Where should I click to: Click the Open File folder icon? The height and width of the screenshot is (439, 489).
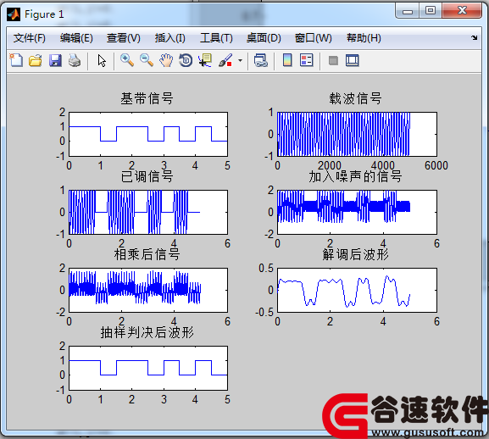click(36, 60)
